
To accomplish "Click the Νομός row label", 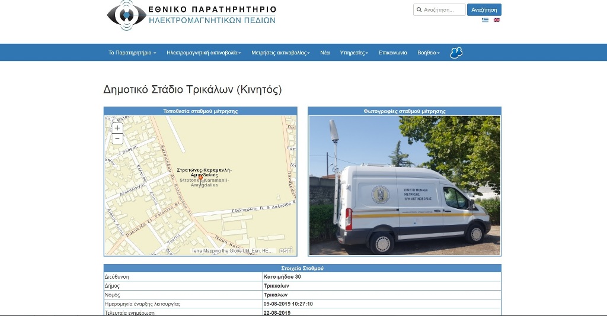I will tap(112, 295).
